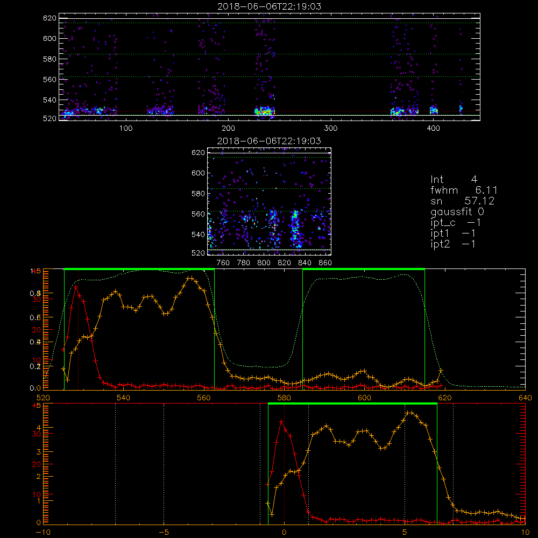538x538 pixels.
Task: Click x-axis label 400 on top plot
Action: tap(433, 129)
